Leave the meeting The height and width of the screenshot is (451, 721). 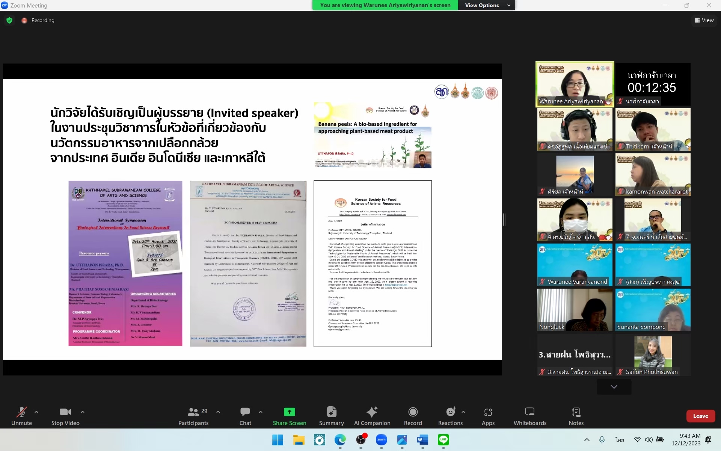tap(700, 416)
